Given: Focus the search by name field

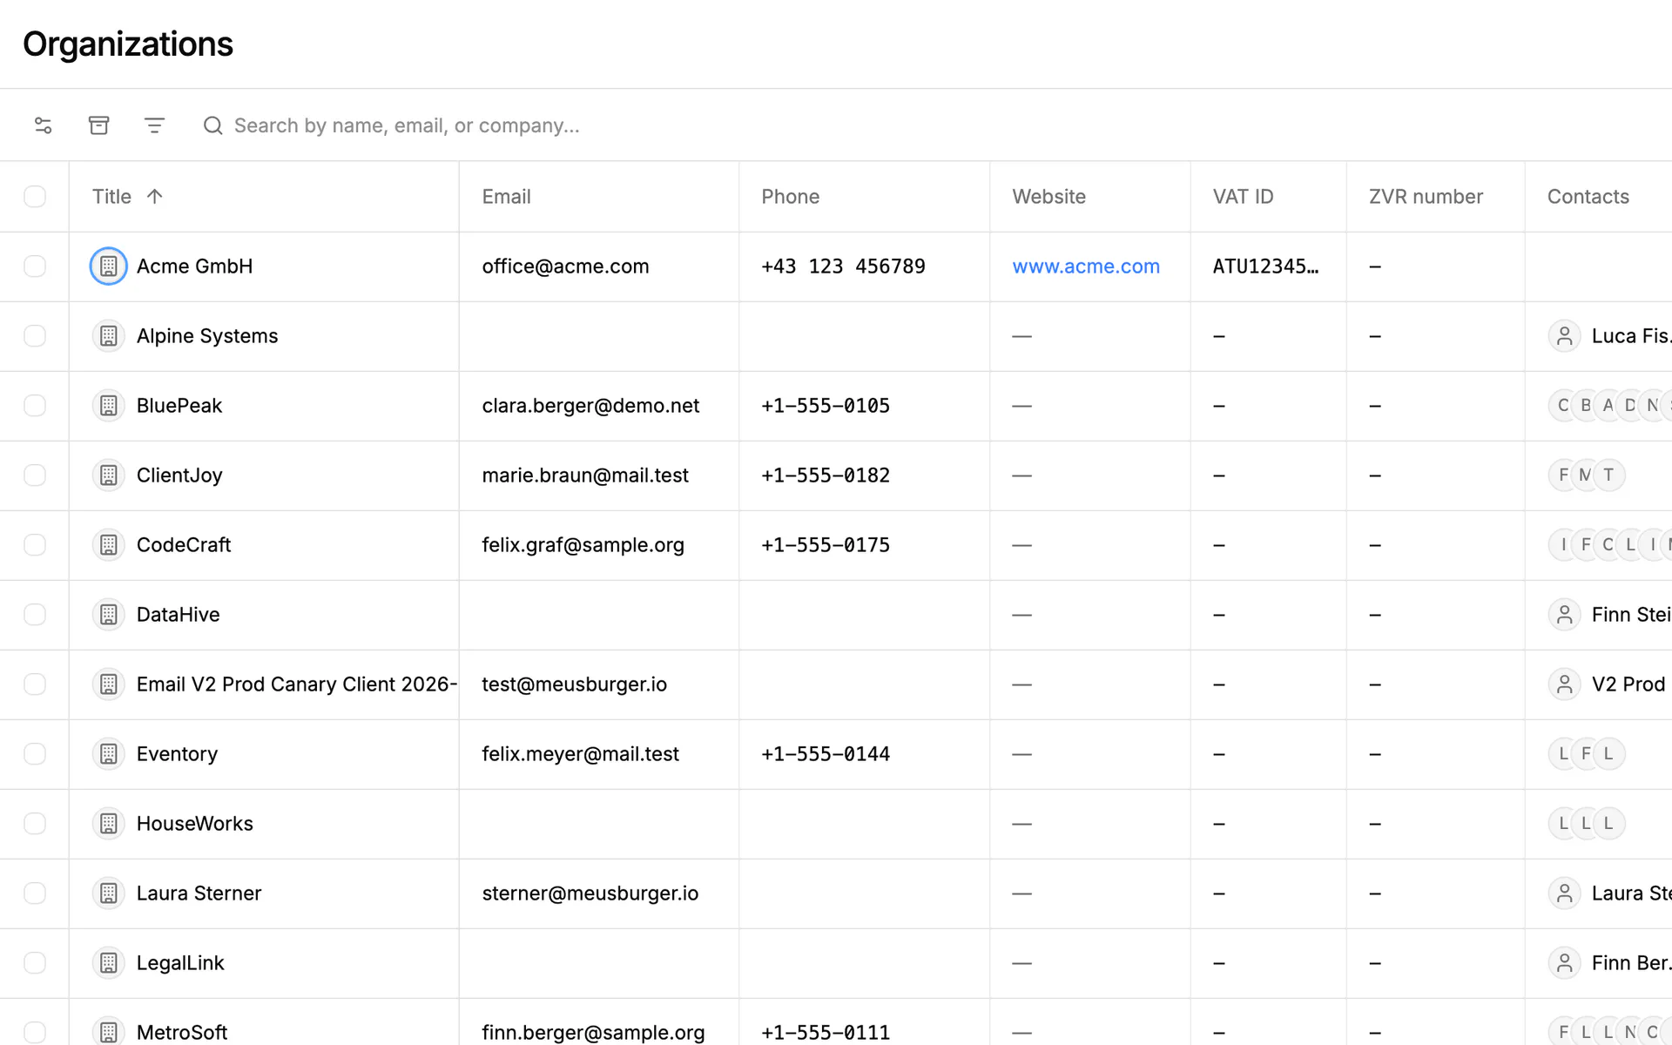Looking at the screenshot, I should pos(407,125).
